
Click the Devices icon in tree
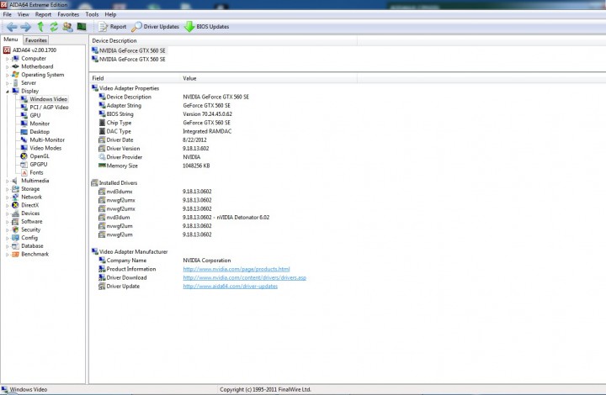click(15, 213)
